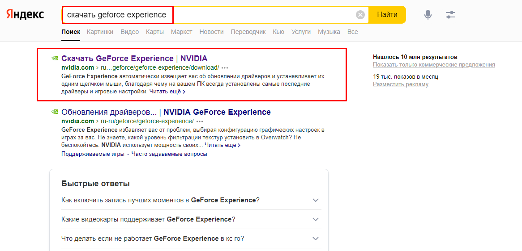This screenshot has width=522, height=251.
Task: Open the Услуги tab
Action: [x=301, y=32]
